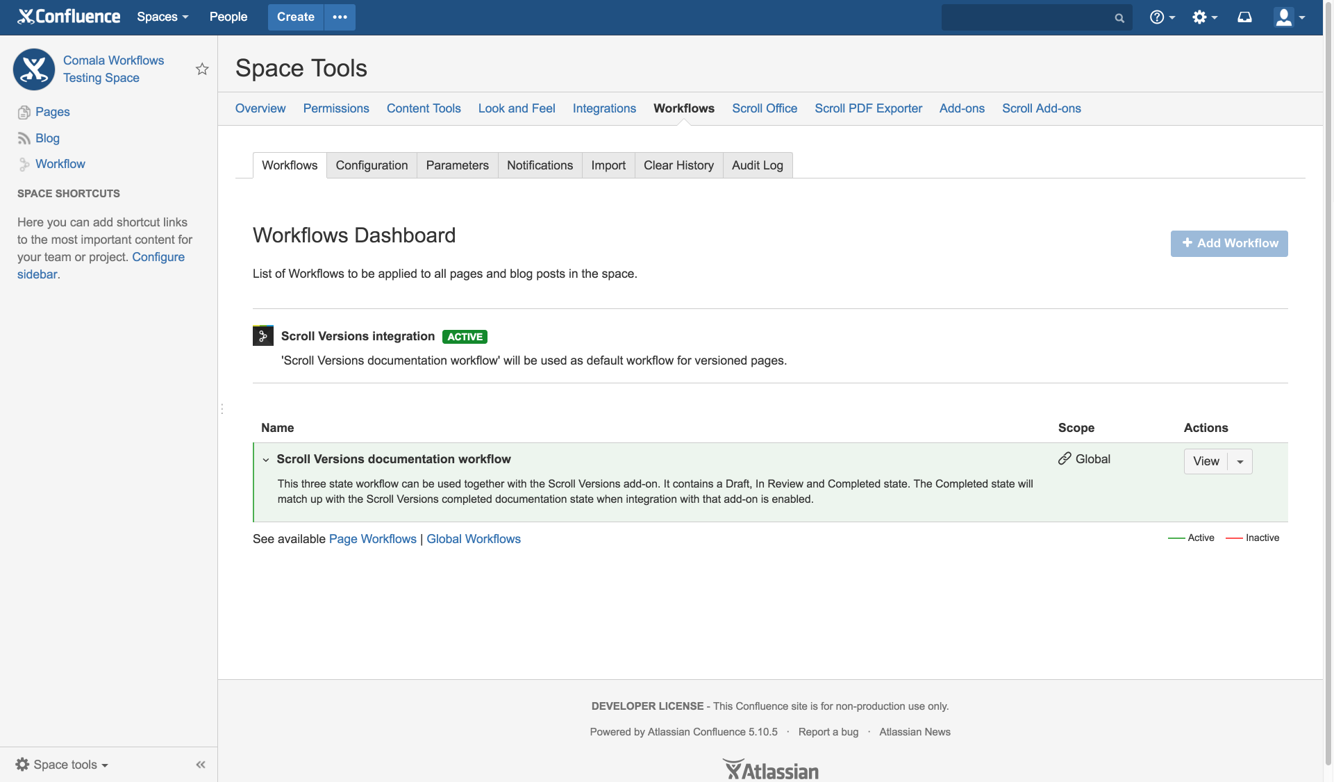Expand the Scroll Versions workflow row
Screen dimensions: 1334x782
[x=265, y=459]
